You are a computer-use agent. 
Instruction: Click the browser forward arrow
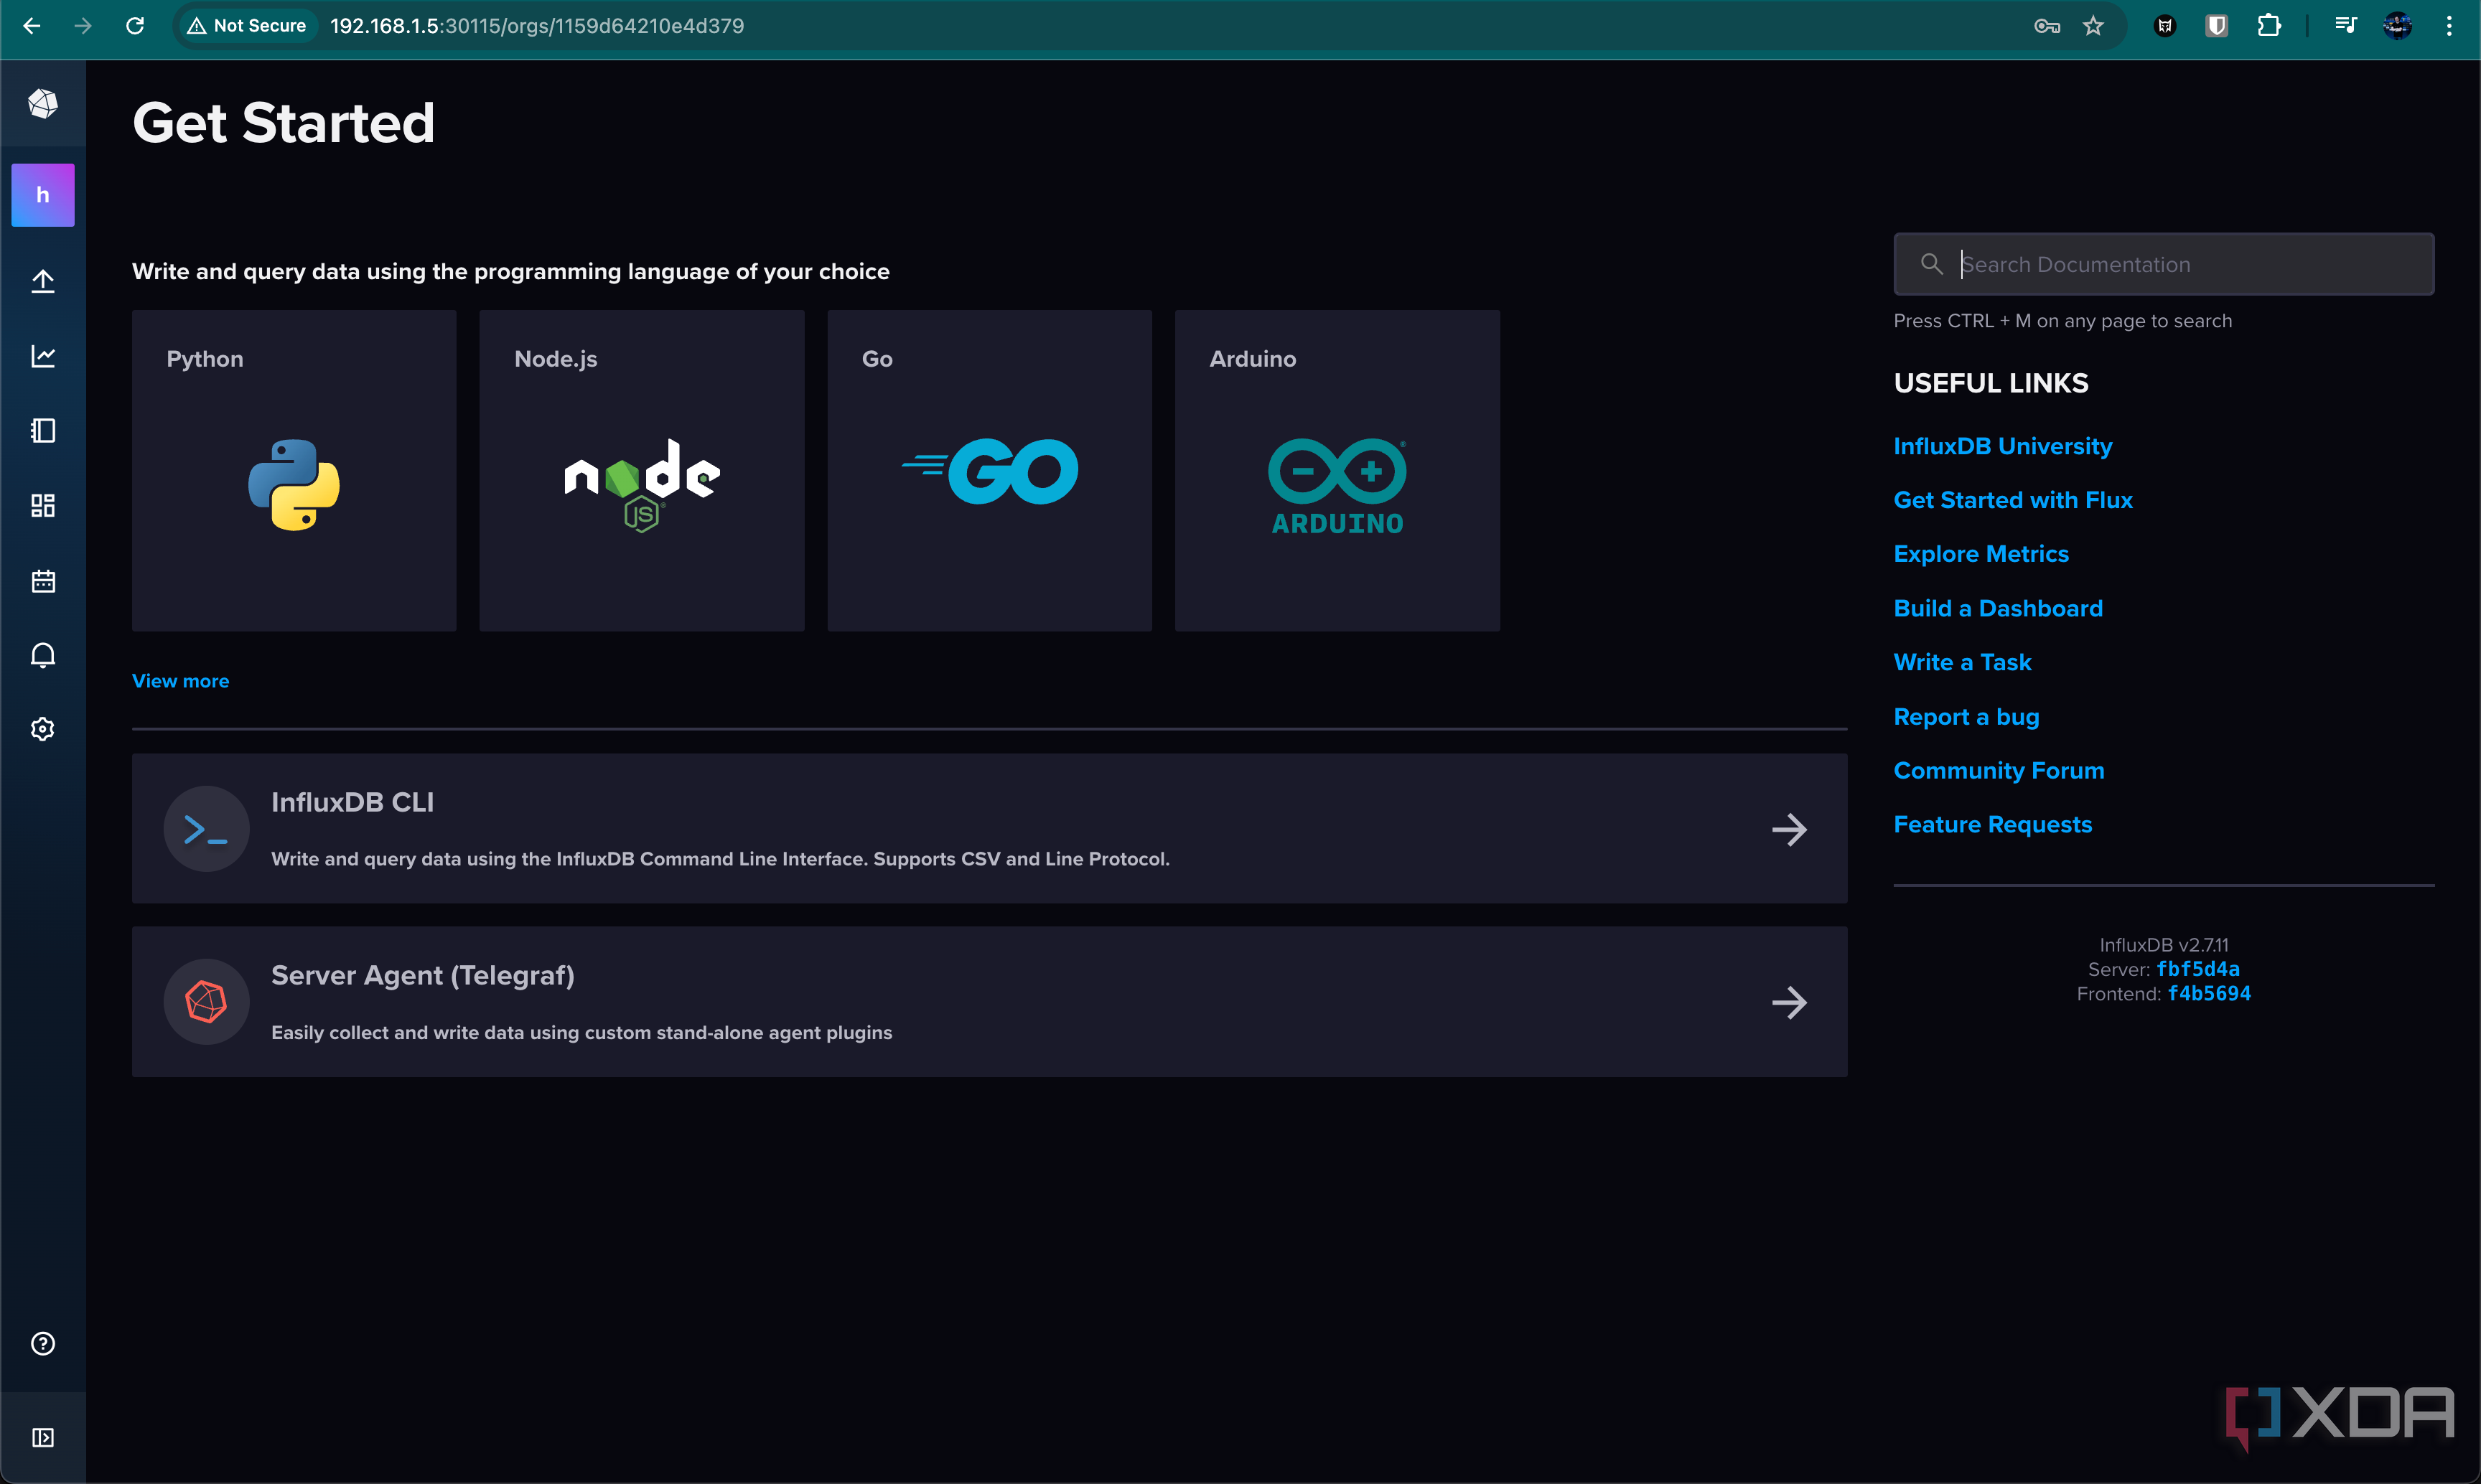click(83, 25)
